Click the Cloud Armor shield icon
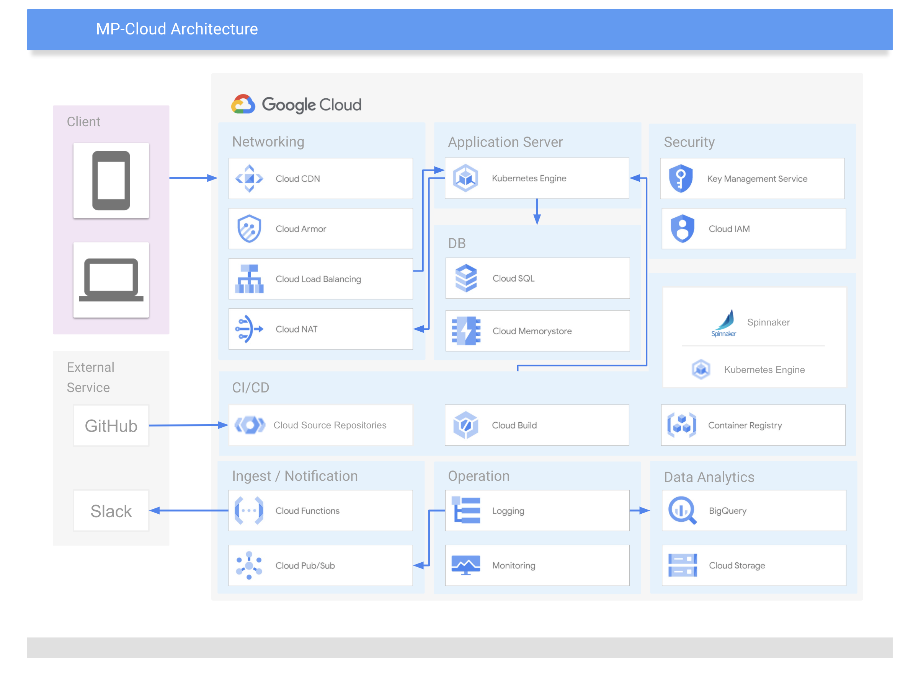 click(249, 228)
